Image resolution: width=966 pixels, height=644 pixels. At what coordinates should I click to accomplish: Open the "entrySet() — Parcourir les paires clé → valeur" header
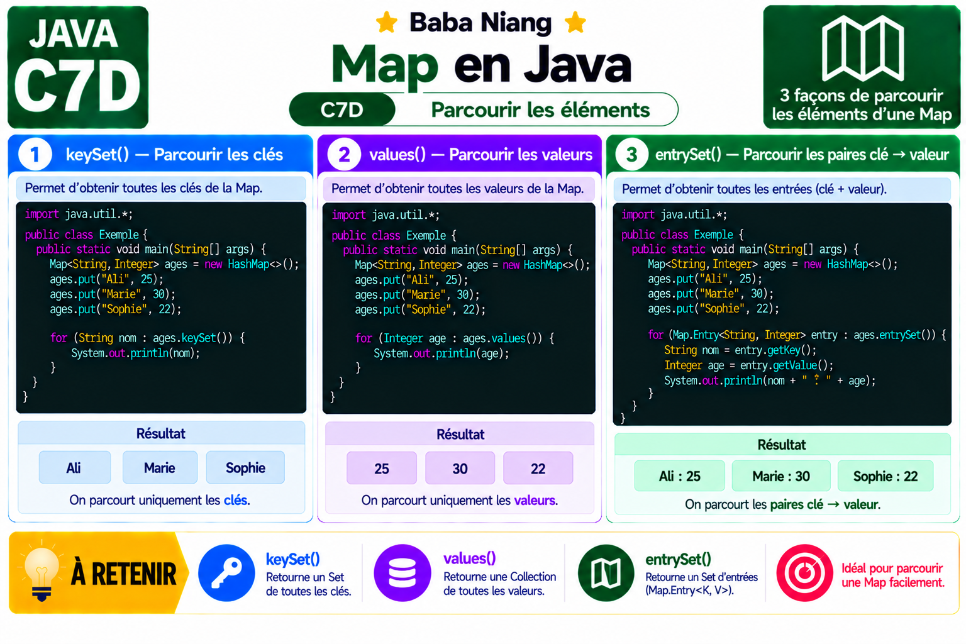click(x=783, y=154)
